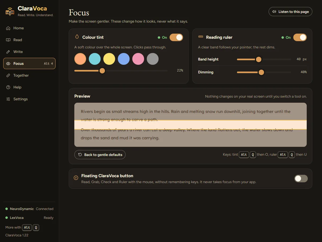The height and width of the screenshot is (242, 322).
Task: Open the Home page
Action: point(29,28)
